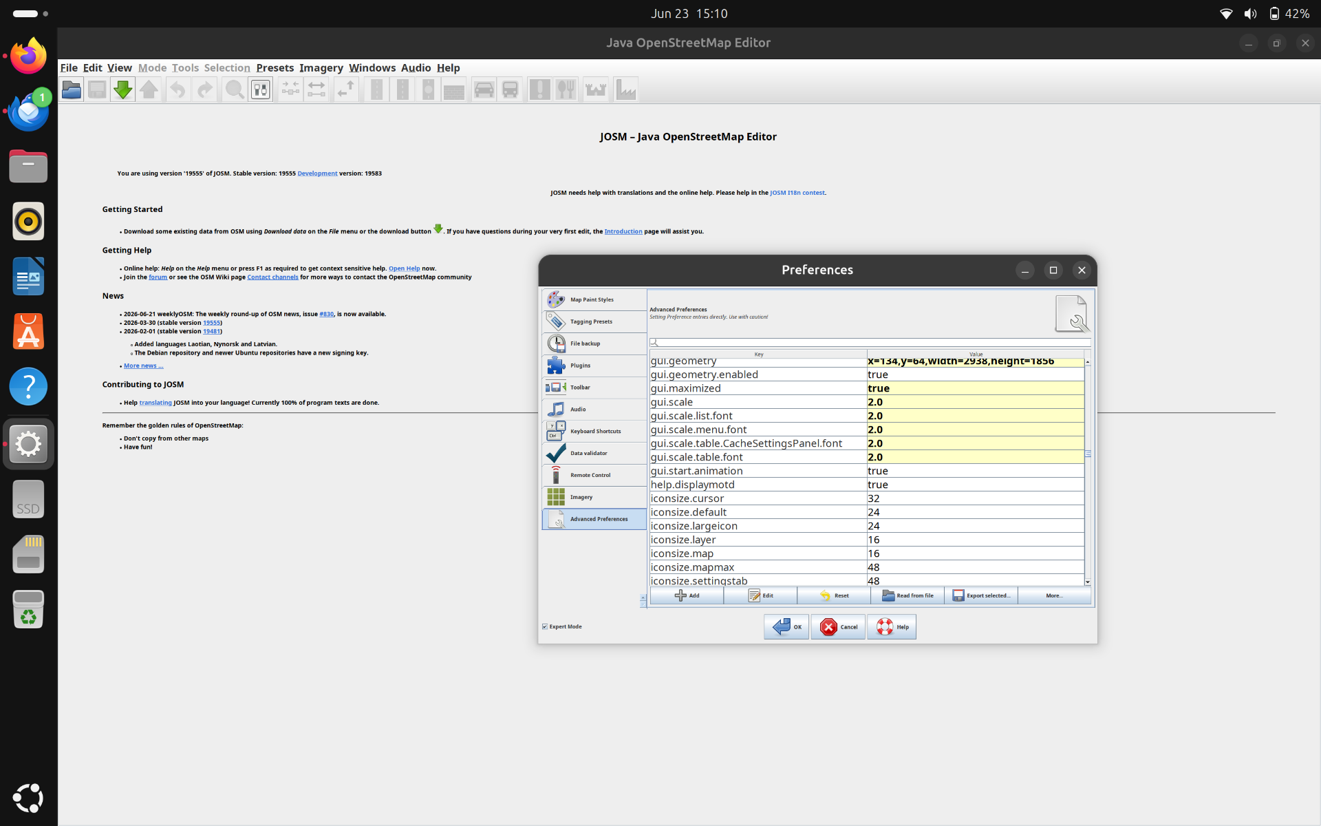Disable the Expert Mode checkbox
The height and width of the screenshot is (826, 1321).
[x=545, y=626]
